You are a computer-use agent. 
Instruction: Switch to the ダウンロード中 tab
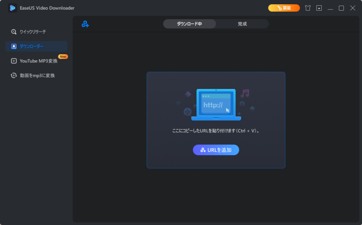coord(189,24)
